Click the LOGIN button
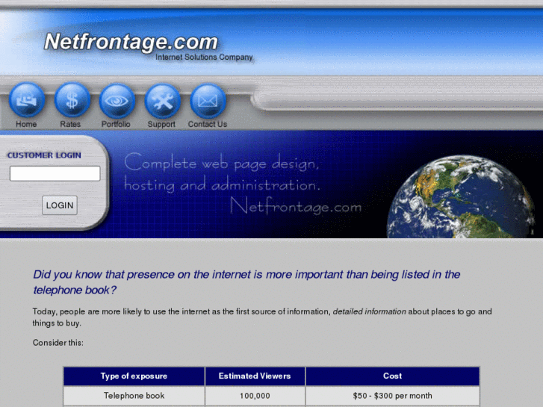The width and height of the screenshot is (543, 407). pyautogui.click(x=60, y=205)
